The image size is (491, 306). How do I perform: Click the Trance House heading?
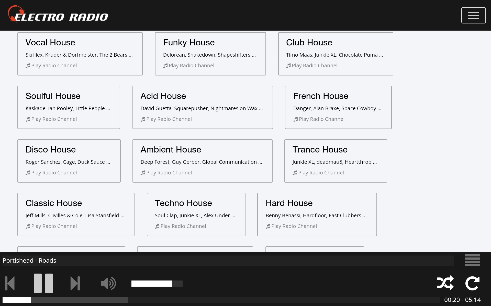[320, 149]
